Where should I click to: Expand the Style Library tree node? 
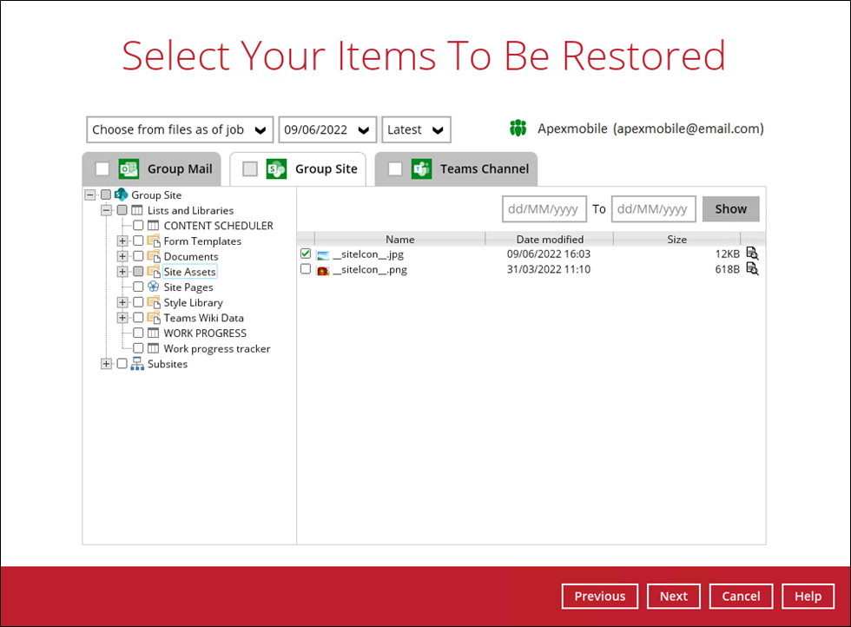122,303
